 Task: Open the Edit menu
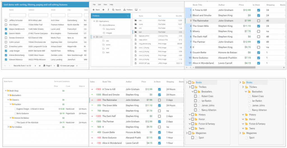pyautogui.click(x=99, y=4)
